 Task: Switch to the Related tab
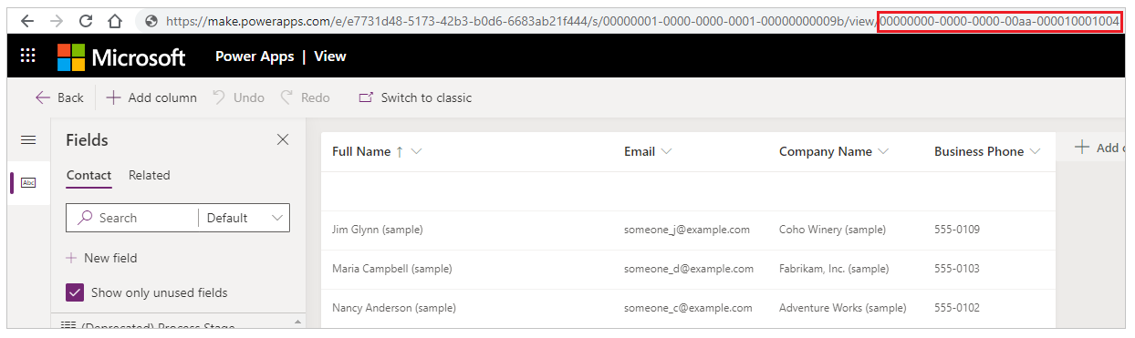point(149,175)
